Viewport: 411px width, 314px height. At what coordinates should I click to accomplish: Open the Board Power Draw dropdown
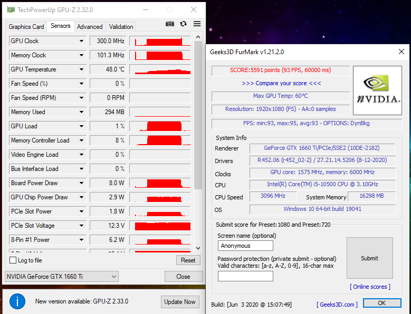tap(82, 183)
